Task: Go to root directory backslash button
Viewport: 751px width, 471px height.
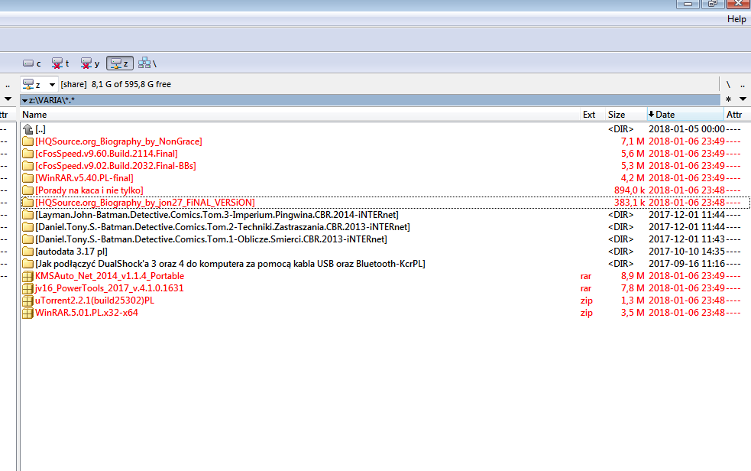Action: (x=728, y=84)
